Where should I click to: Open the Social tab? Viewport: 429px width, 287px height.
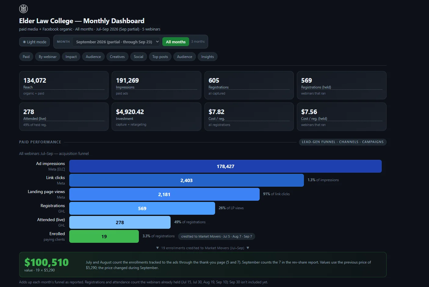(139, 57)
